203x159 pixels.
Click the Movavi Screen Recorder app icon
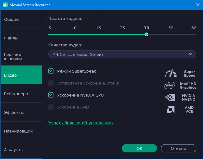[5, 5]
